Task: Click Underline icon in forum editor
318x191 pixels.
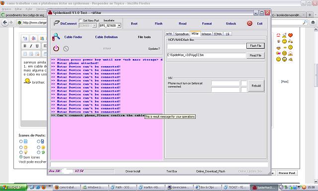Action: tap(37, 46)
